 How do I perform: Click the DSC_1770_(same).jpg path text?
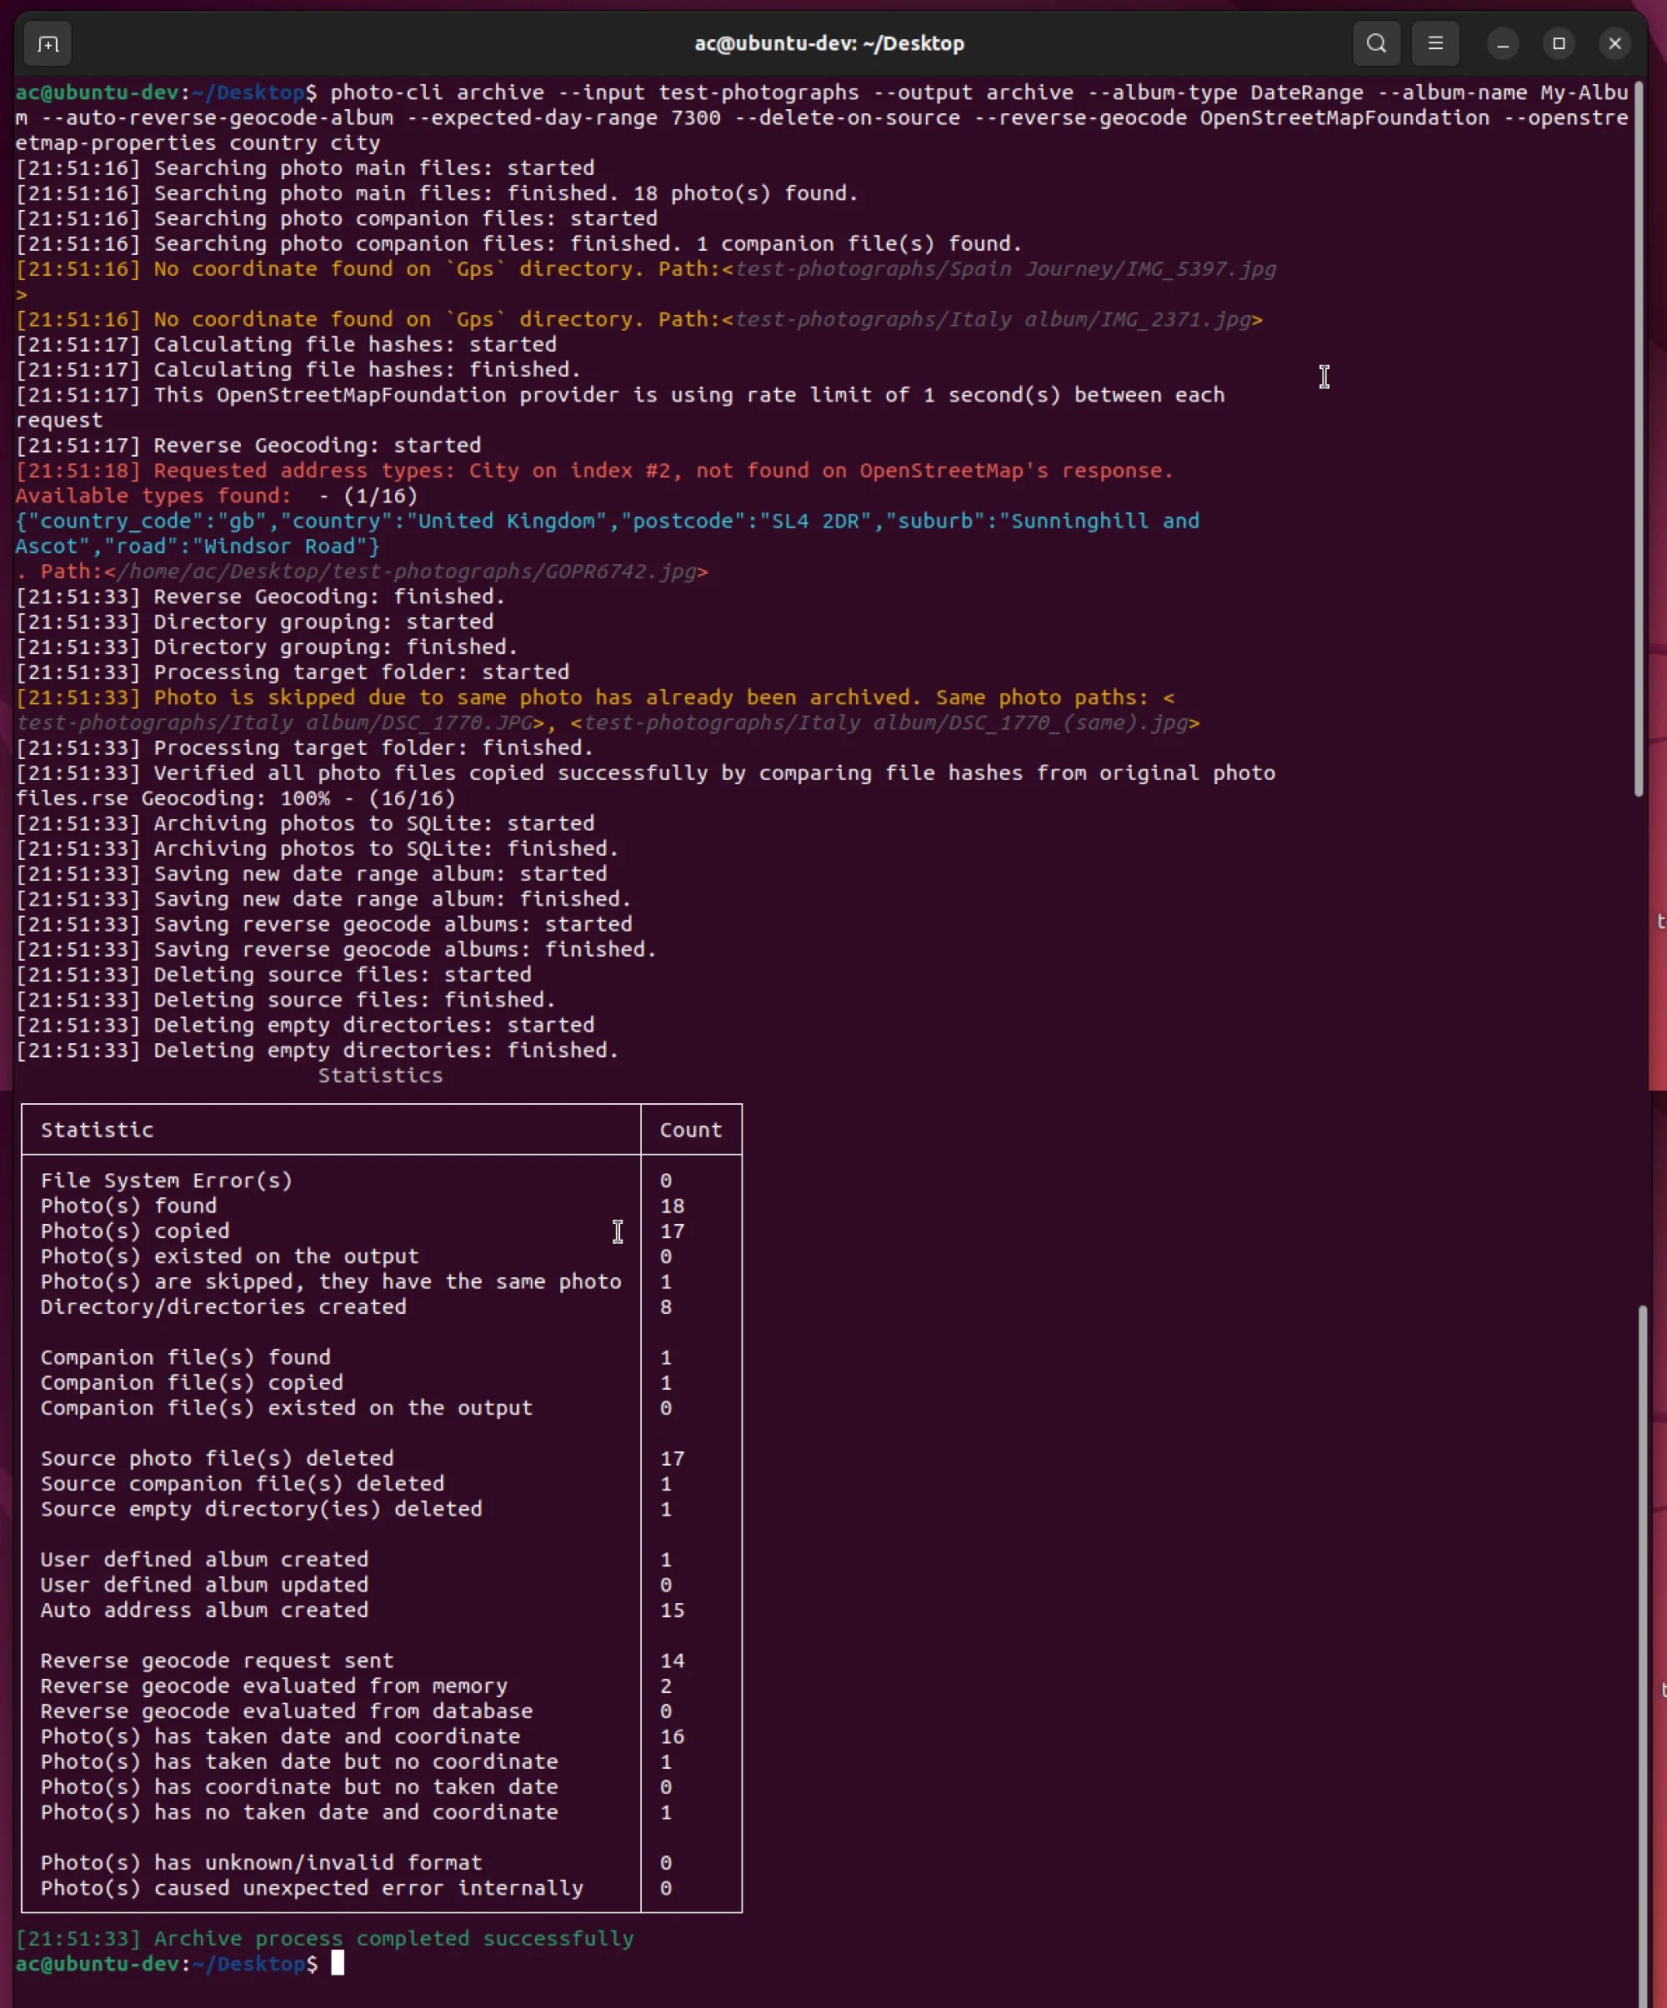[886, 723]
